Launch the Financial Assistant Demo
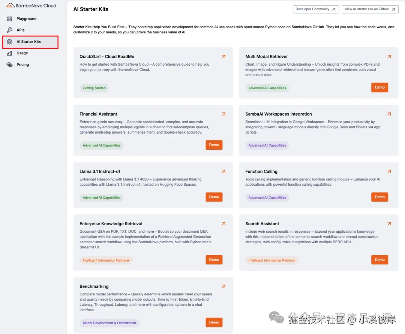 (x=214, y=145)
